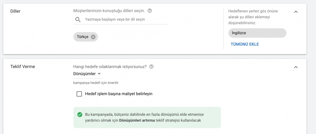Remove the Türkçe language chip

coord(93,37)
